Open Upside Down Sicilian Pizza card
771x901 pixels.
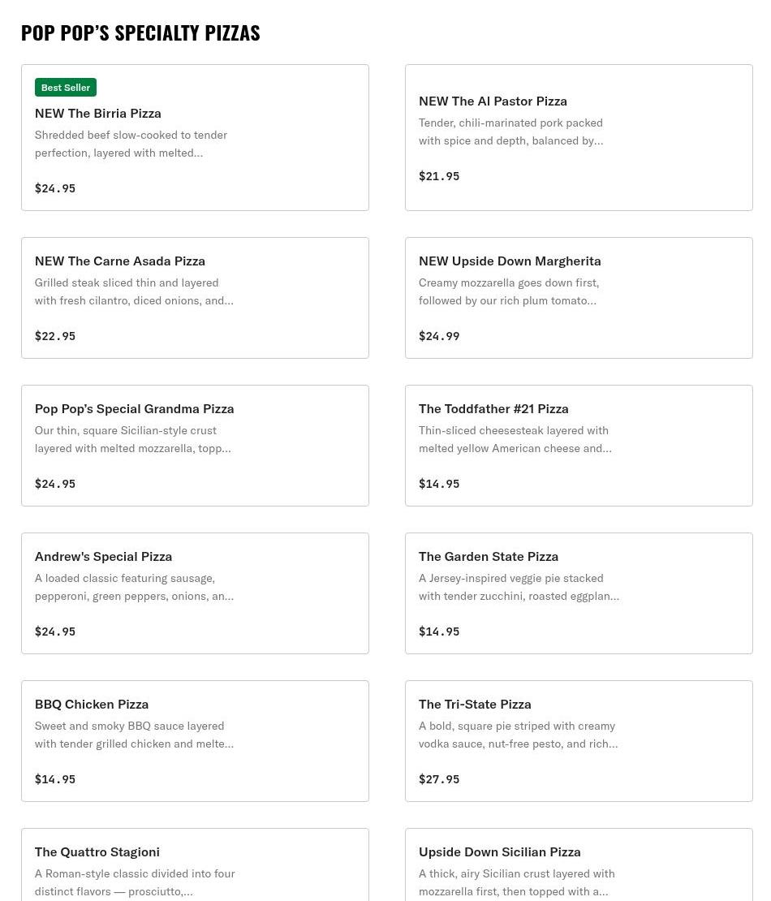click(579, 864)
